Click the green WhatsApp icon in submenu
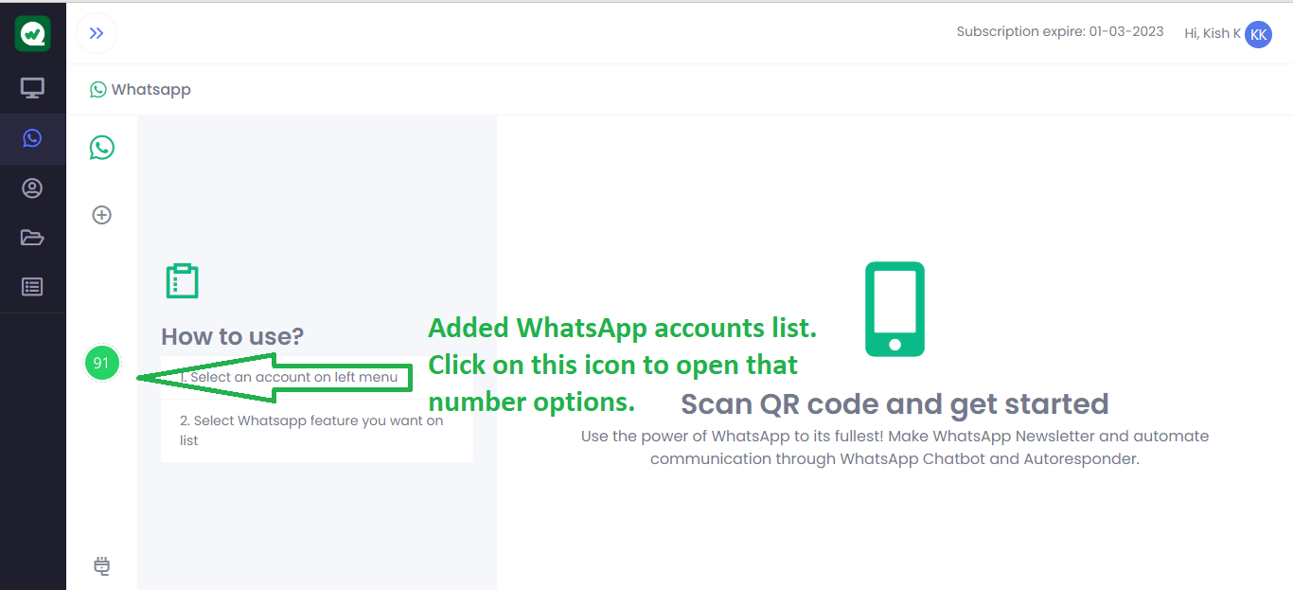The width and height of the screenshot is (1293, 590). point(102,147)
